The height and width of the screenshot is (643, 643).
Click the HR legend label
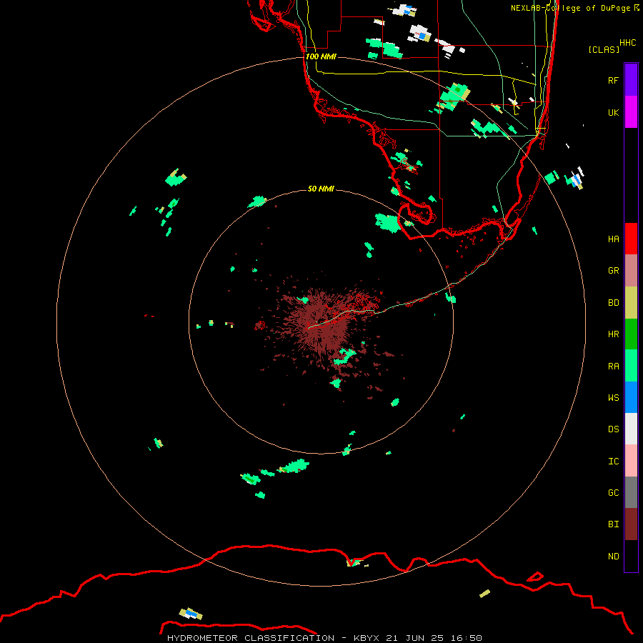coord(613,334)
